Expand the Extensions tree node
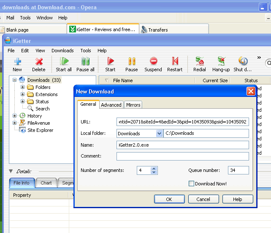This screenshot has width=271, height=233. (22, 94)
